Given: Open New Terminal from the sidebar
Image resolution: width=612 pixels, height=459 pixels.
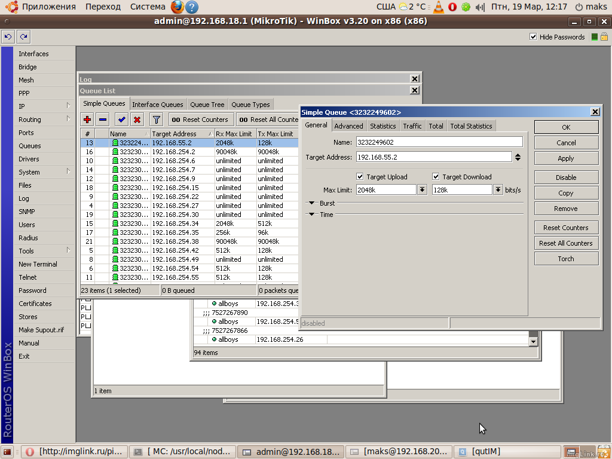Looking at the screenshot, I should 44,264.
